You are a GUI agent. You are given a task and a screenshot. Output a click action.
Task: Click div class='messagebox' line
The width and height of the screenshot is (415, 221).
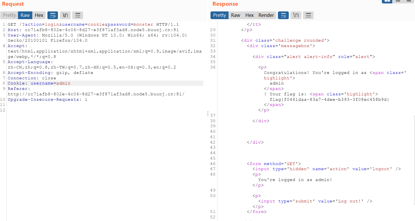pos(281,46)
